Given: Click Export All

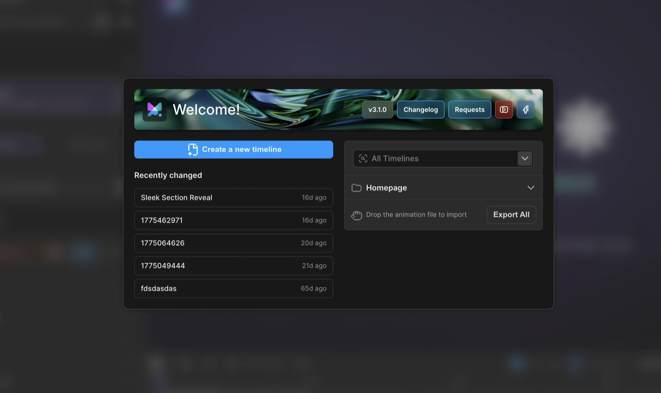Looking at the screenshot, I should [511, 214].
